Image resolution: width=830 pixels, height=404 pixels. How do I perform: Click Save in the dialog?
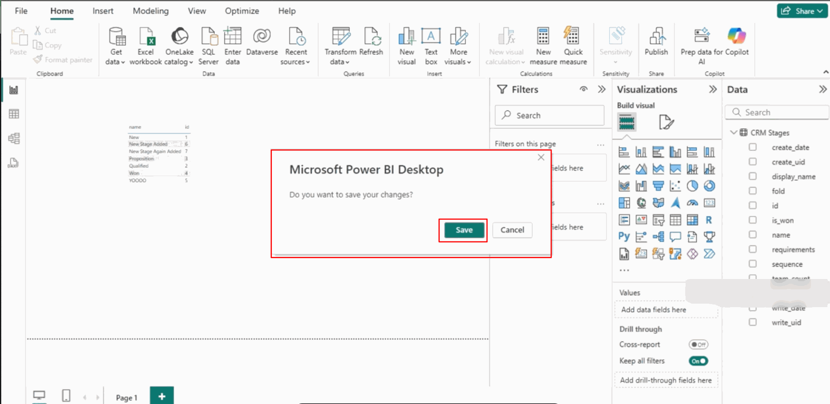tap(464, 230)
